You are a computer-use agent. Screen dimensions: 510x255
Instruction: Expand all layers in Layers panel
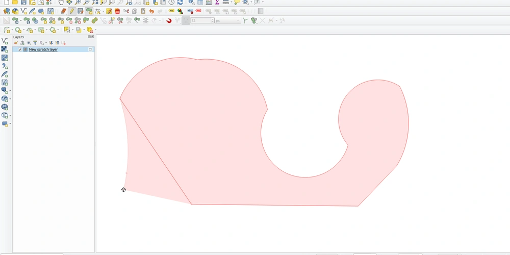coord(51,43)
